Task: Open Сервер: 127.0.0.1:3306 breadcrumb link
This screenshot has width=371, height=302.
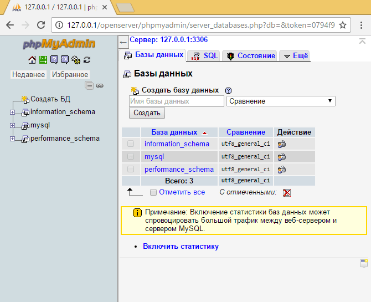Action: tap(169, 39)
